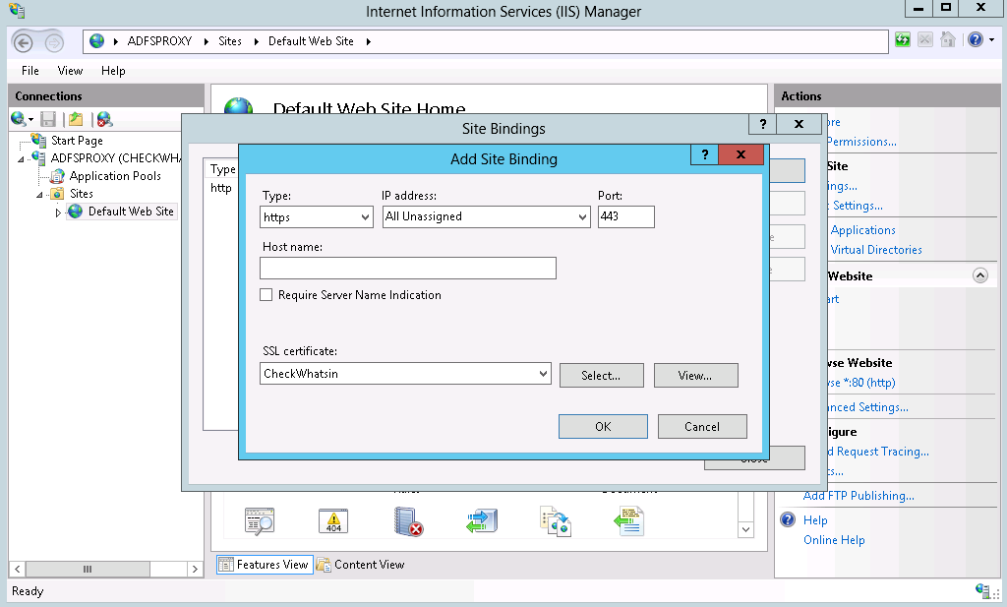The width and height of the screenshot is (1007, 607).
Task: Click the globe icon in the address bar
Action: [x=97, y=41]
